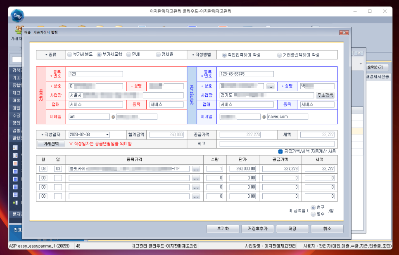Click the 초기화 button
The image size is (399, 255).
click(223, 229)
